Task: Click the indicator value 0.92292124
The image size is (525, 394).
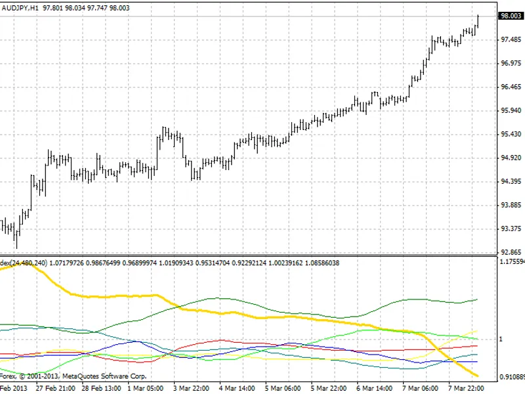Action: click(x=249, y=263)
